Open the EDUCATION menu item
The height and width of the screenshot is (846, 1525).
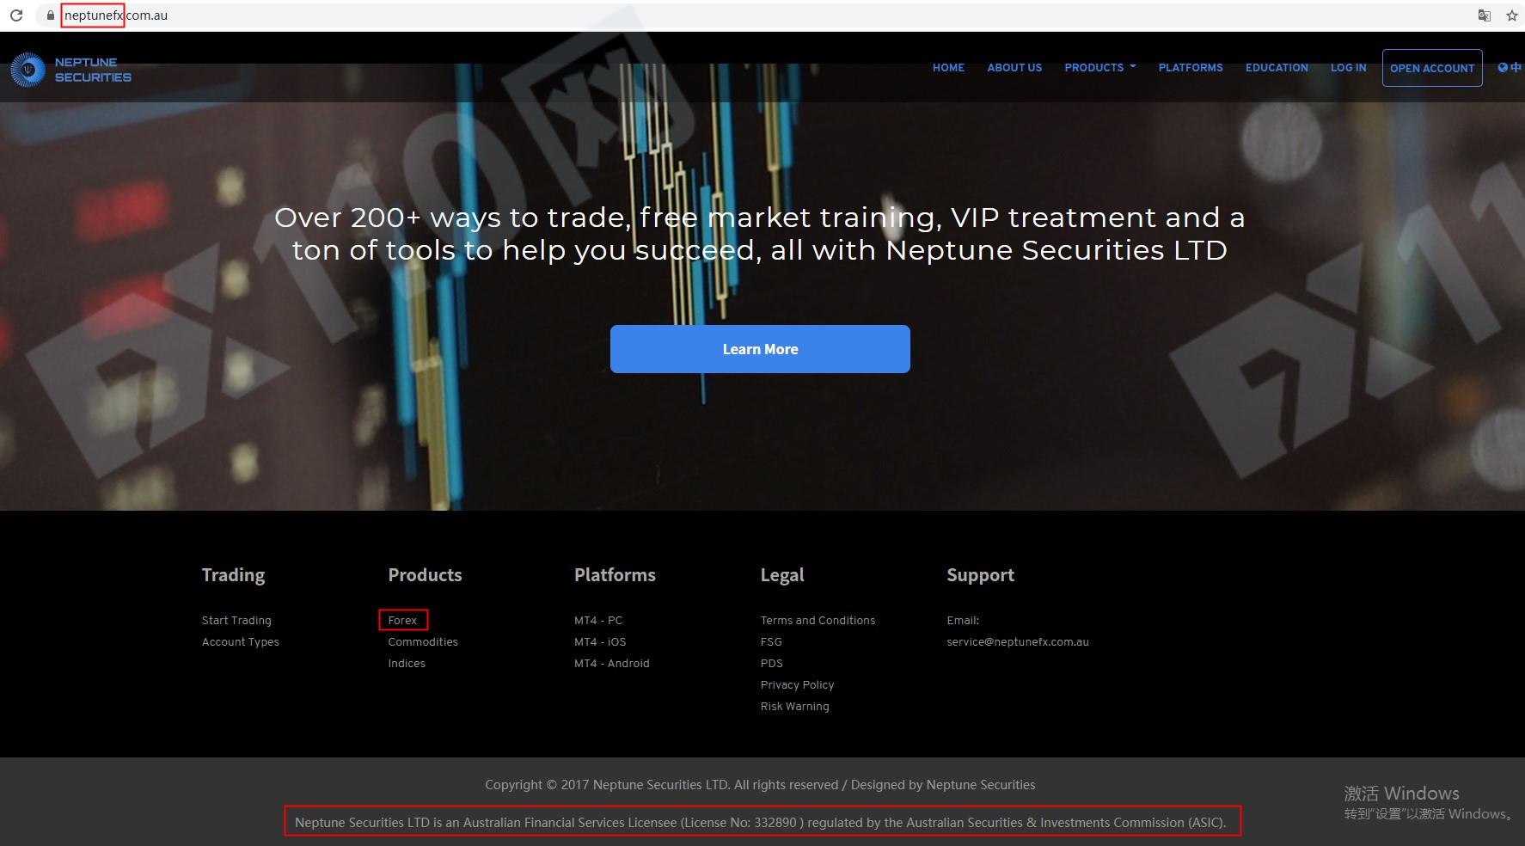pos(1277,67)
